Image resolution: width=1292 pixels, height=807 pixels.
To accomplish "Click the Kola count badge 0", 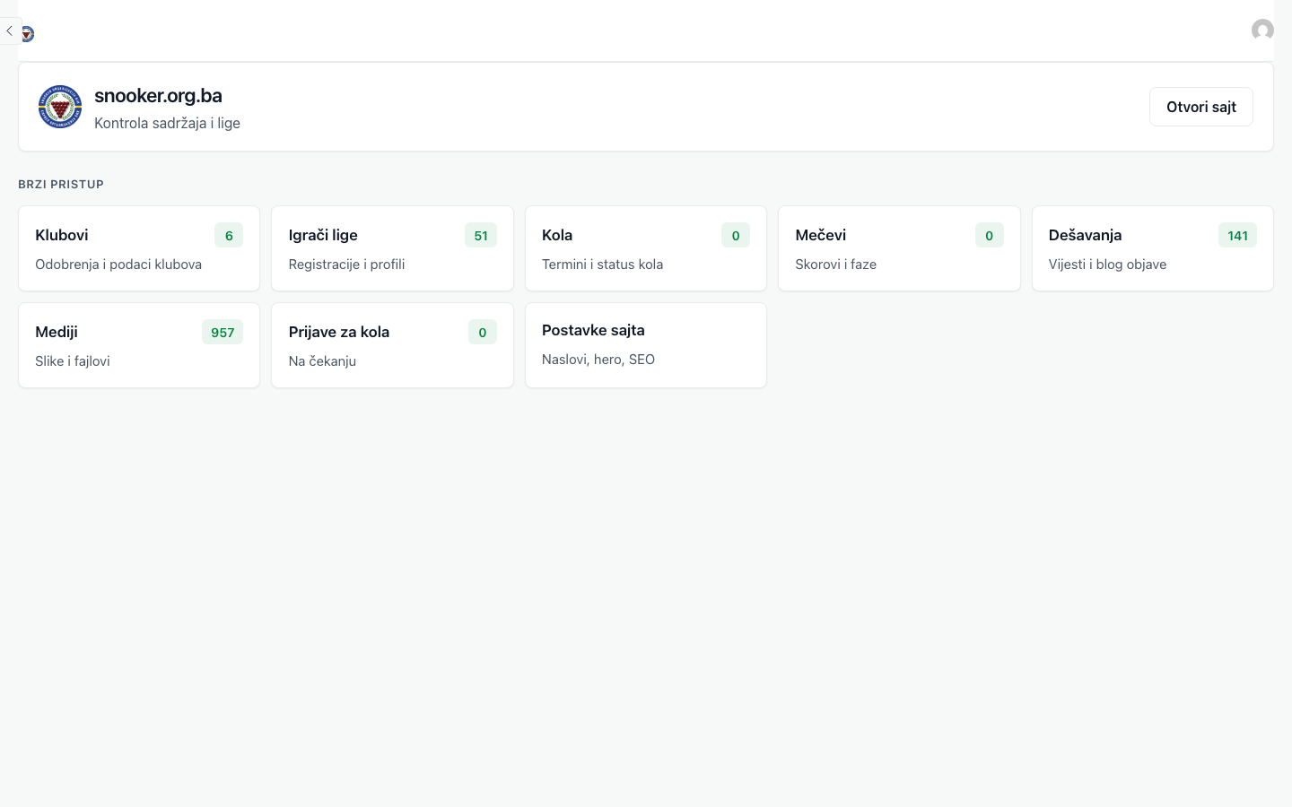I will click(736, 236).
